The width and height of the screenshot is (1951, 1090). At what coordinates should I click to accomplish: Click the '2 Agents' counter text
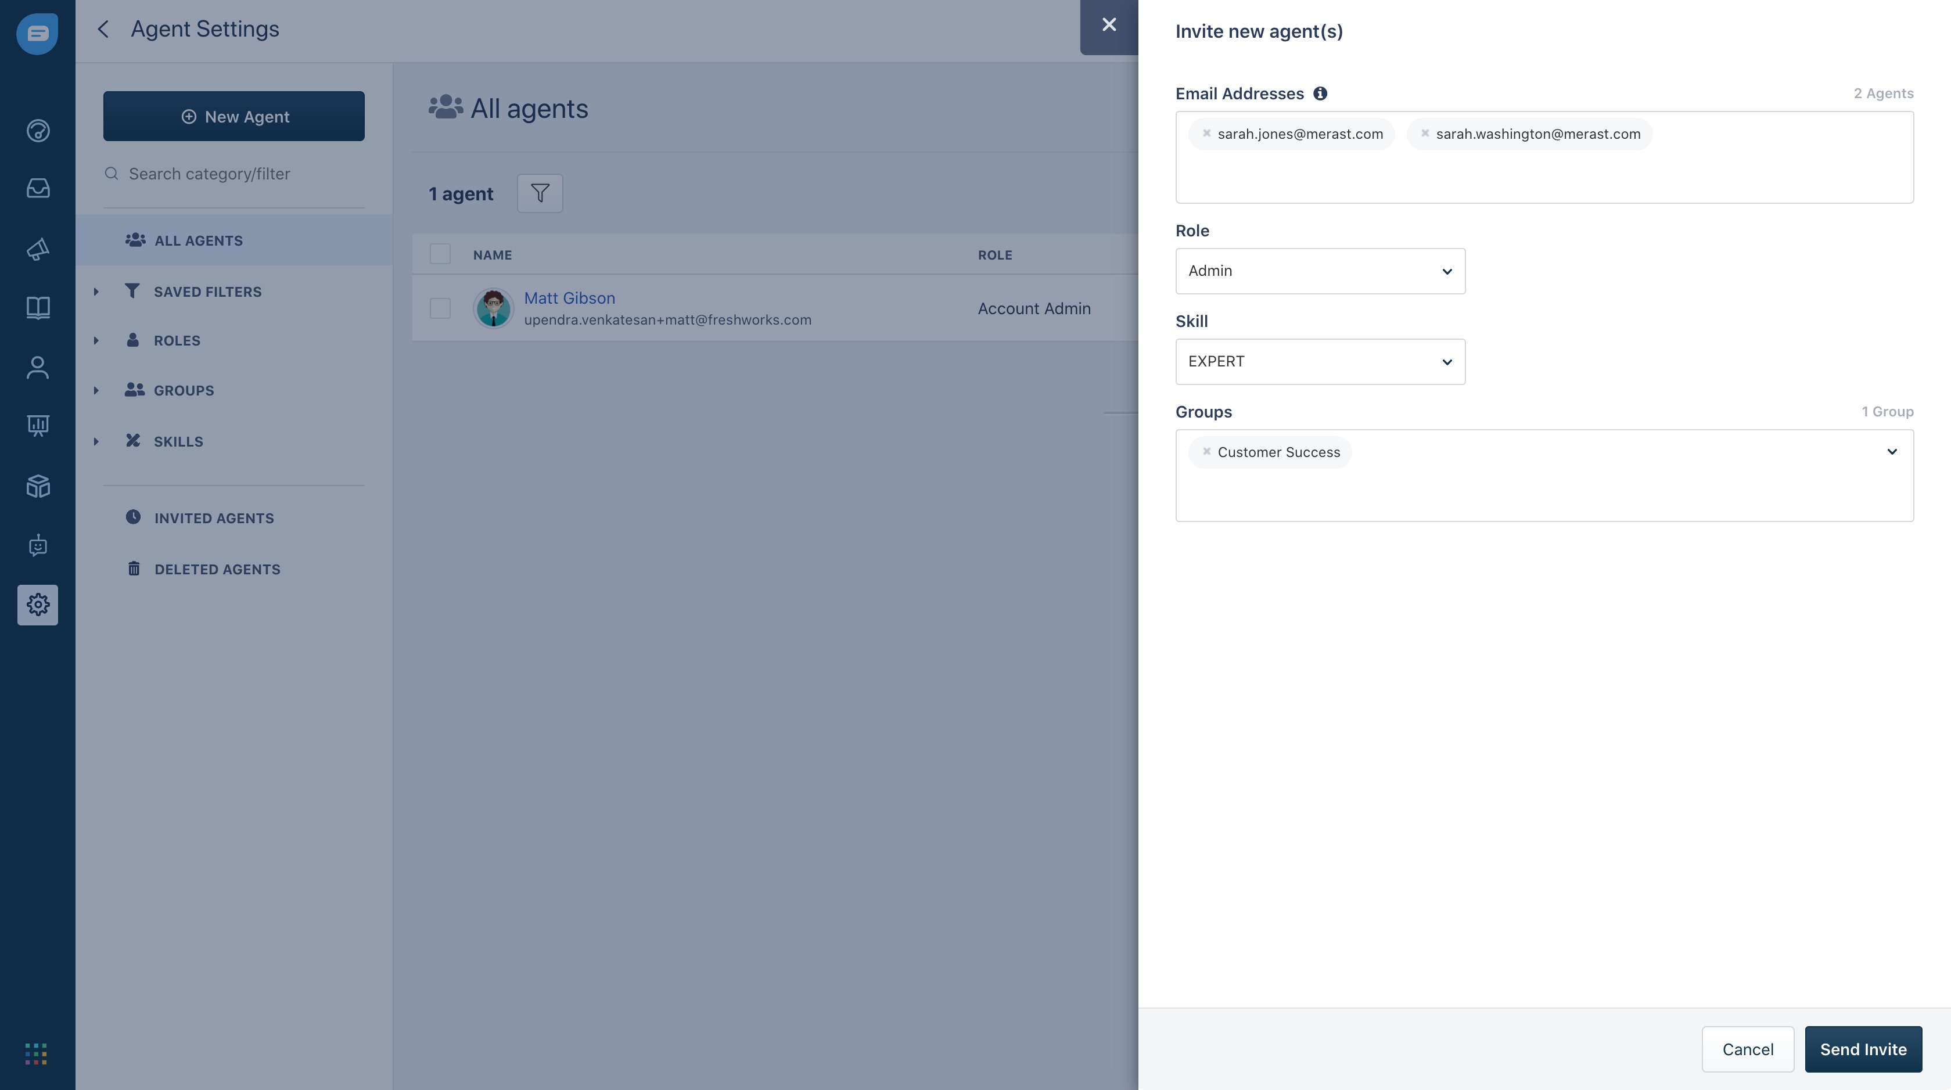[1884, 93]
